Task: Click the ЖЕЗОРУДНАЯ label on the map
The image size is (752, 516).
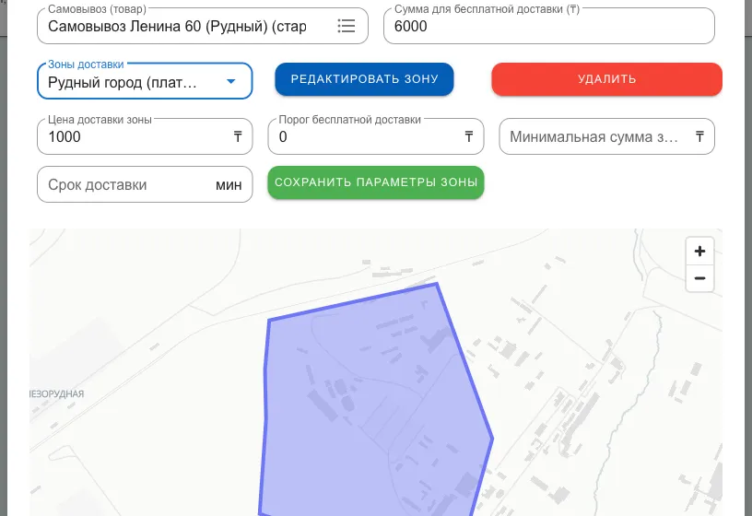Action: point(56,393)
